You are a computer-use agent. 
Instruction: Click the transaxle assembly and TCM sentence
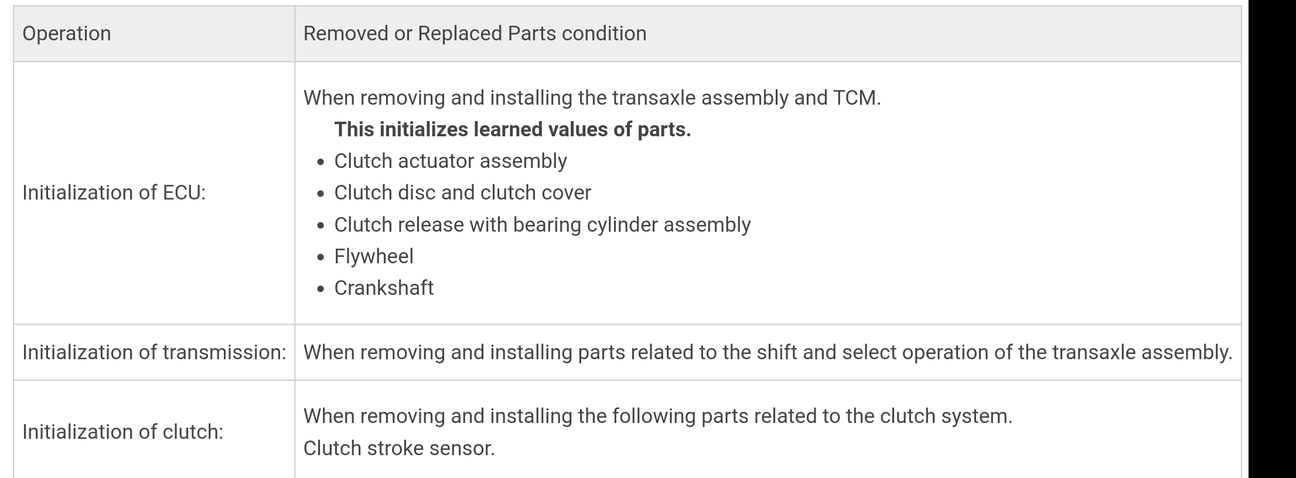[592, 98]
